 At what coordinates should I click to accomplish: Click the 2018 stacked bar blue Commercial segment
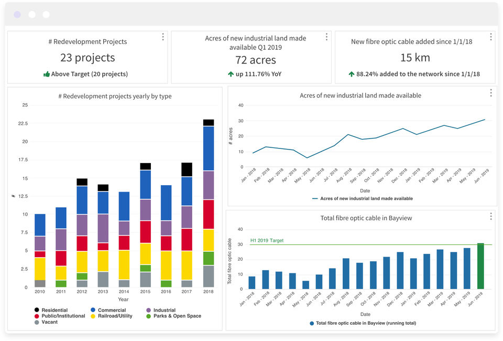(209, 148)
